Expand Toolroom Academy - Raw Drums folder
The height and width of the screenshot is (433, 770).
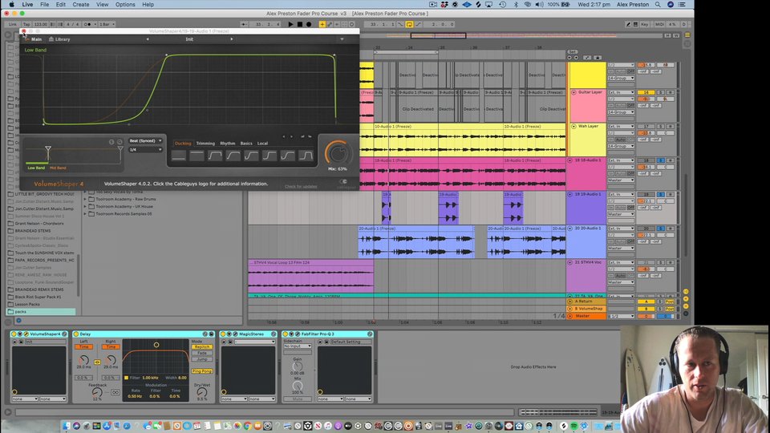point(86,200)
